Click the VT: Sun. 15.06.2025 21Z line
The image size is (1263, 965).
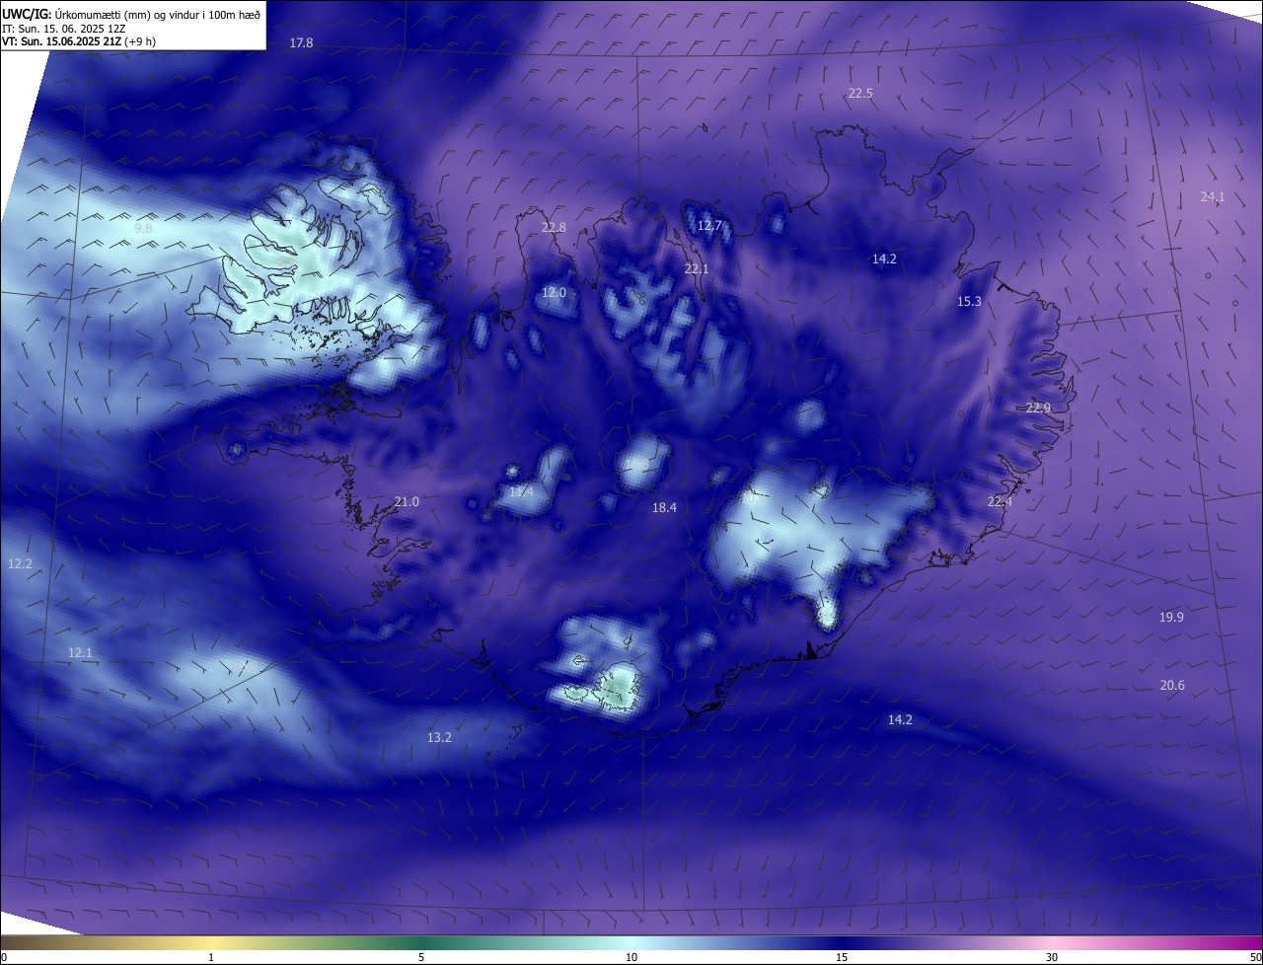point(79,41)
